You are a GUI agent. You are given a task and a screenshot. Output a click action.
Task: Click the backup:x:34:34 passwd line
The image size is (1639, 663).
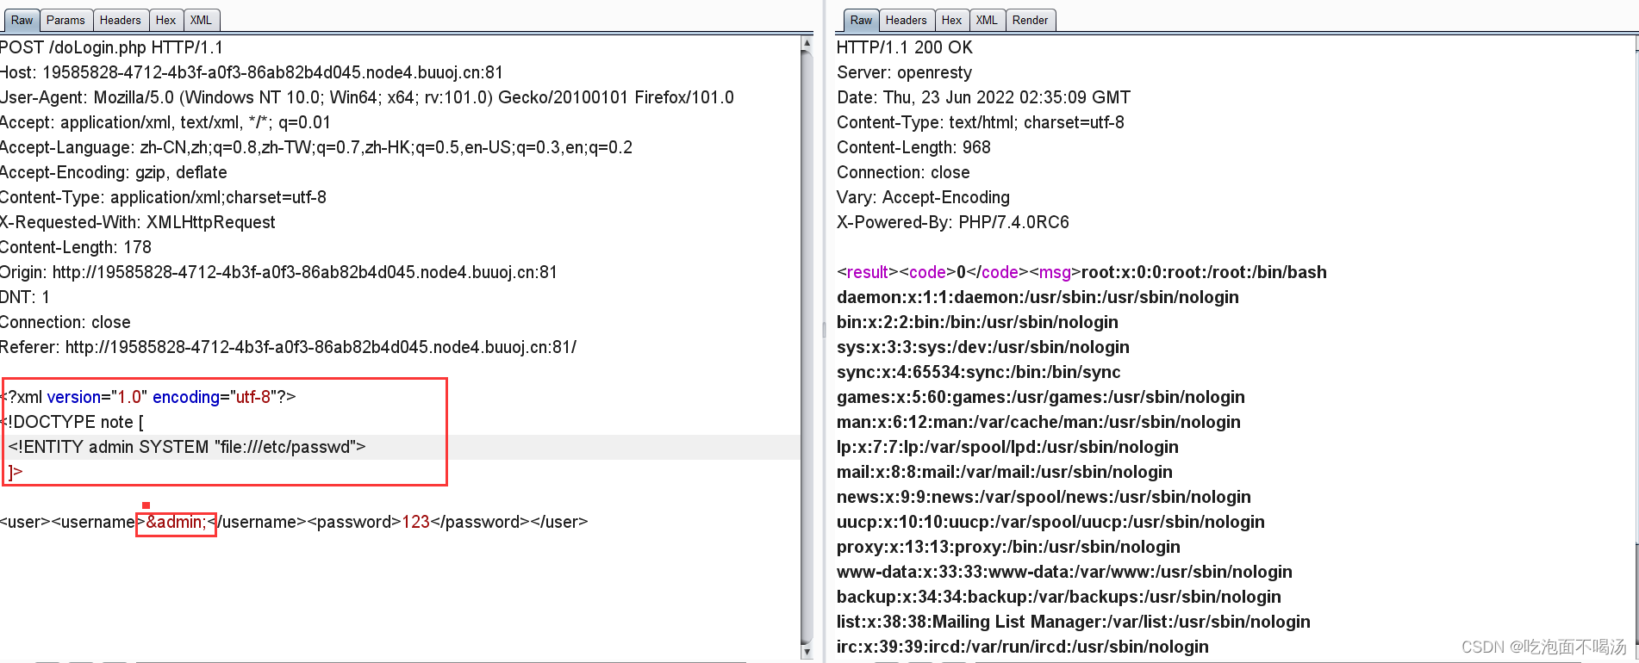pyautogui.click(x=1058, y=597)
